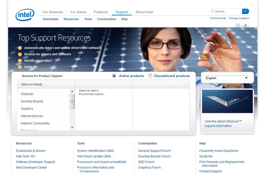Viewport: 266px width, 184px height.
Task: Click orange bullet next to Guide Me
Action: 20,67
